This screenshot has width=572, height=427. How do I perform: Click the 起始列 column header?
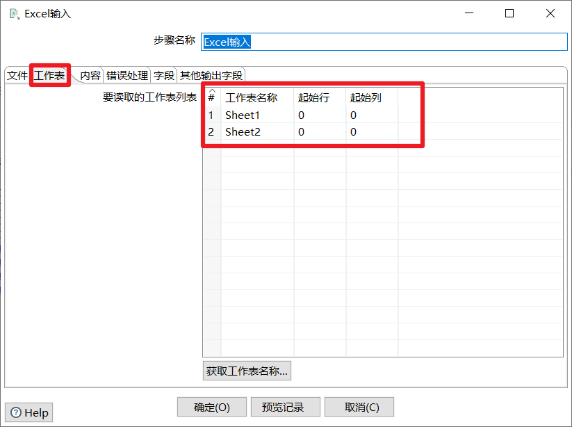tap(372, 97)
